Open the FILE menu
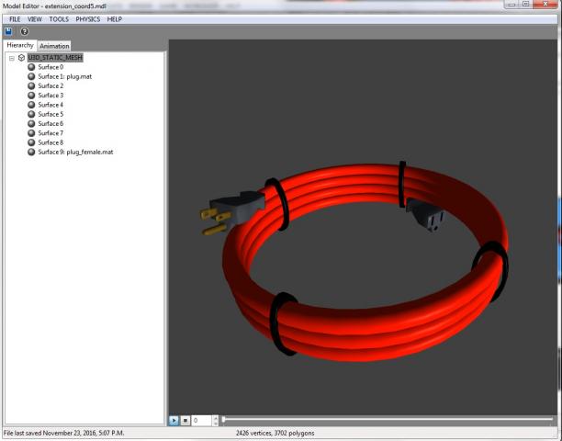562x441 pixels. pyautogui.click(x=15, y=18)
